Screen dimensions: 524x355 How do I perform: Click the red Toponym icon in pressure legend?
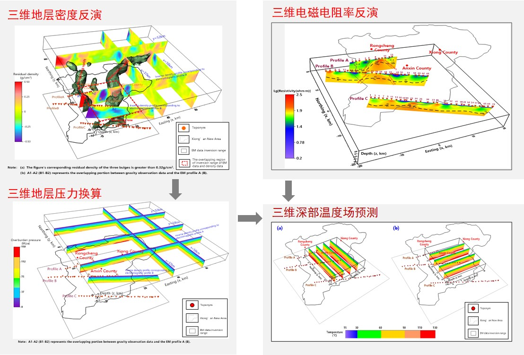191,306
